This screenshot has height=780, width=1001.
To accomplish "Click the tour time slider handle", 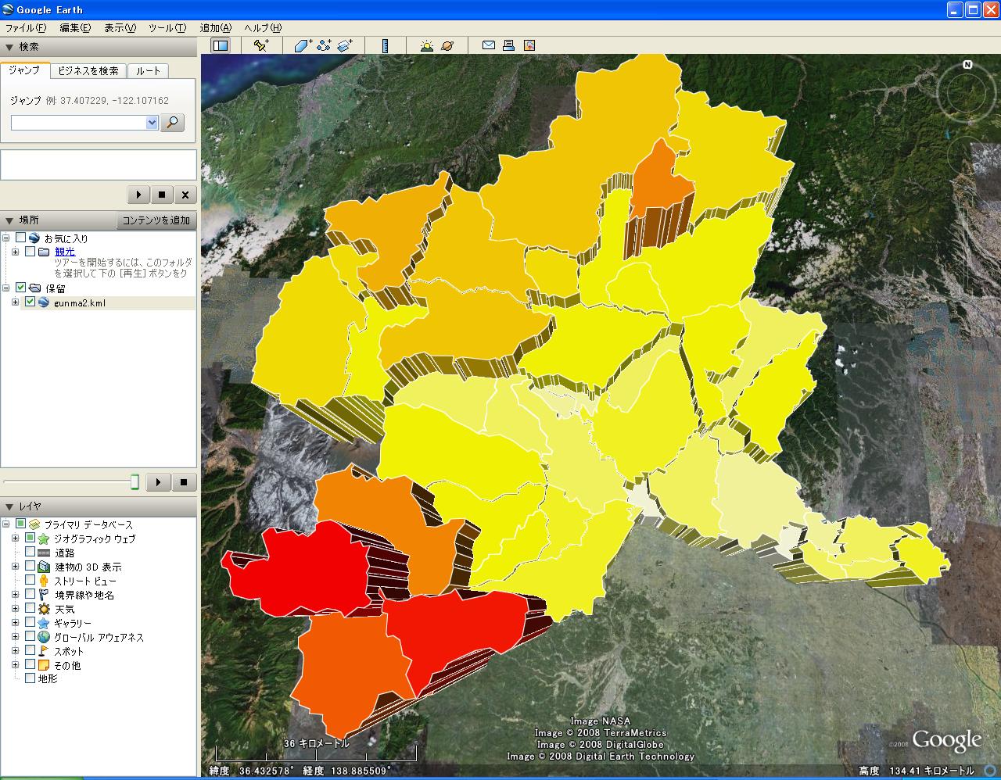I will click(135, 481).
